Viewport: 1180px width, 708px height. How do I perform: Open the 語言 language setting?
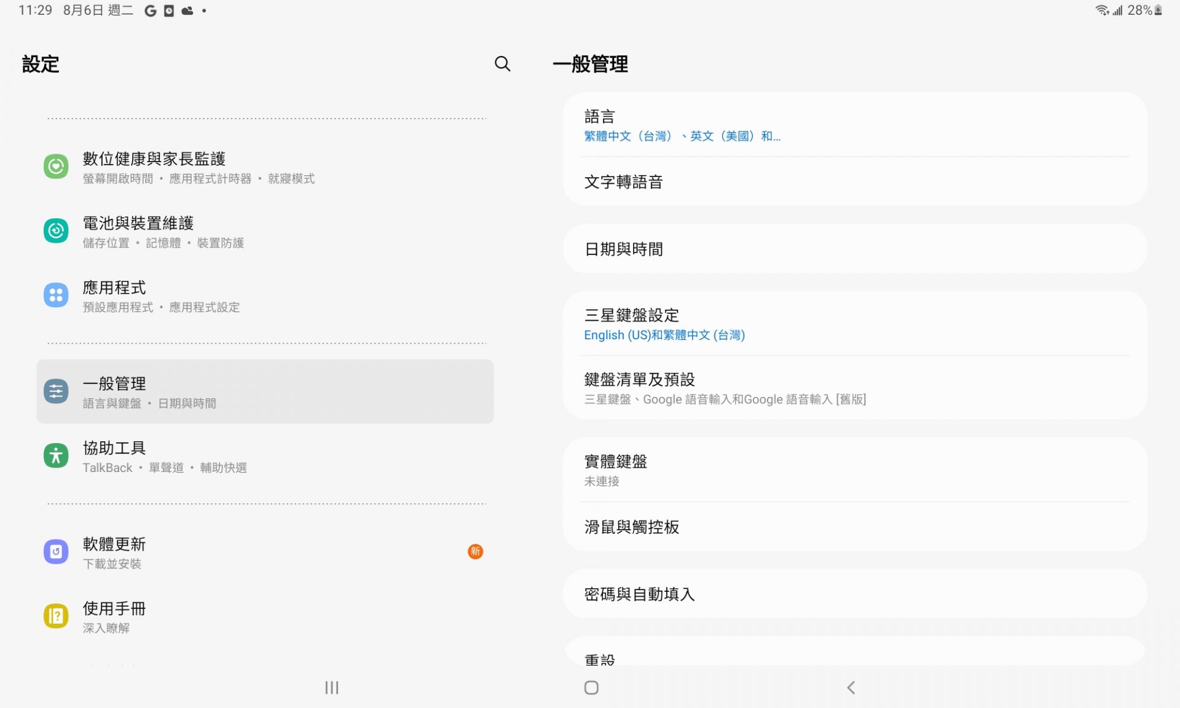coord(854,125)
